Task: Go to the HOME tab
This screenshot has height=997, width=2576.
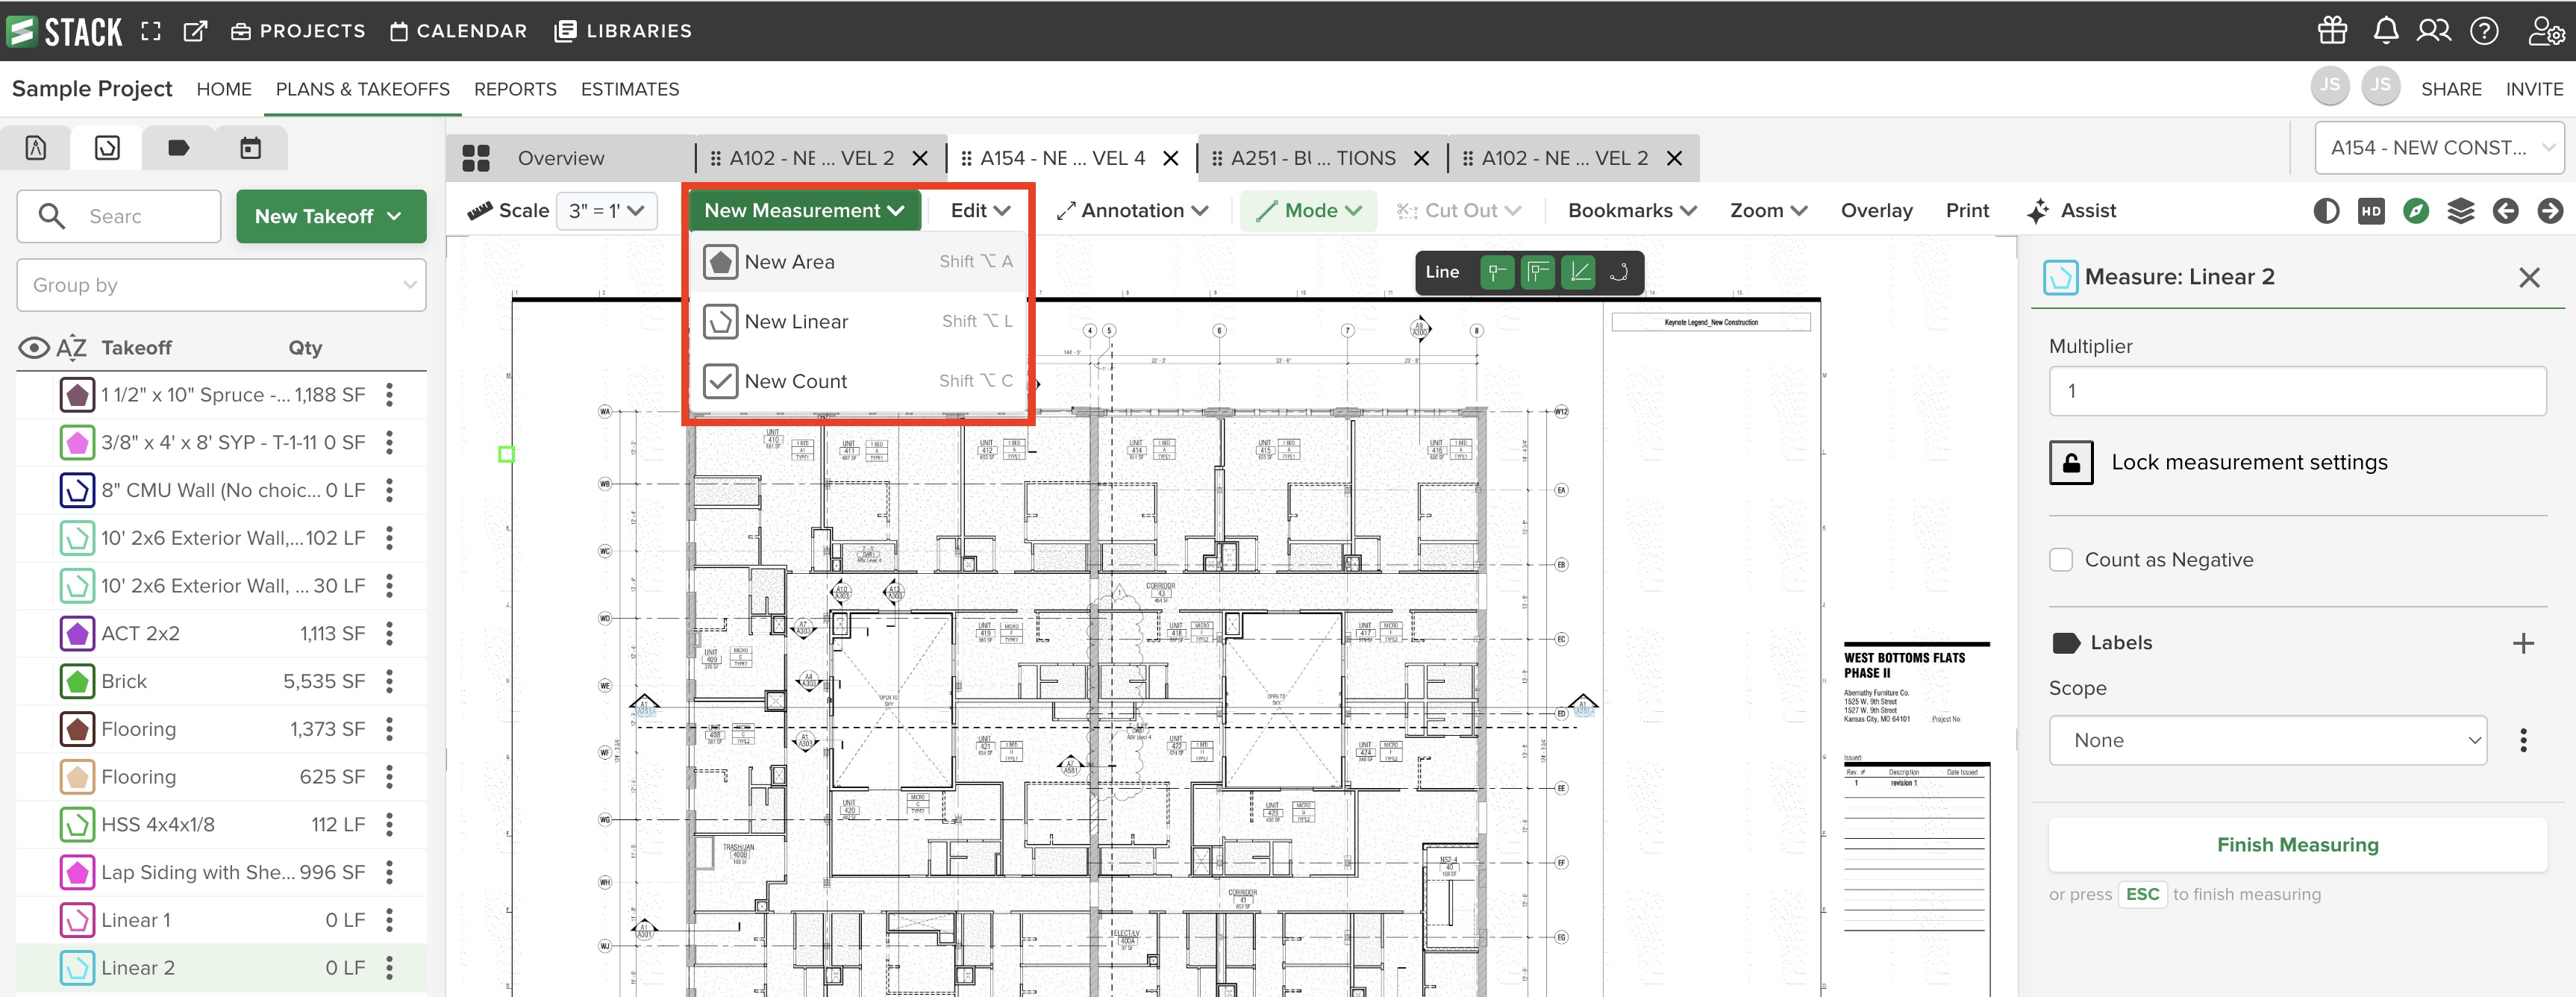Action: [224, 89]
